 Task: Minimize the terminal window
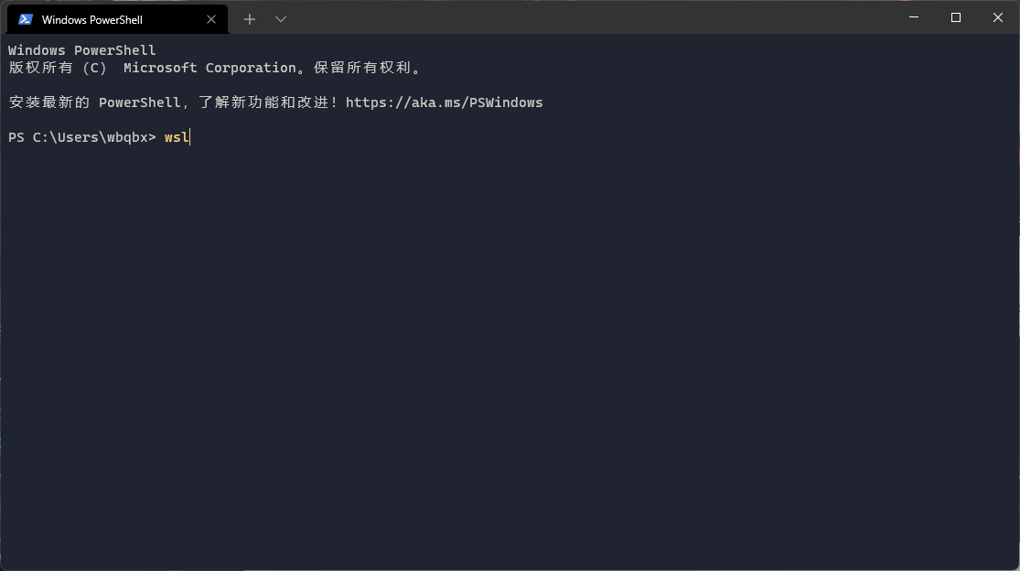[x=913, y=17]
